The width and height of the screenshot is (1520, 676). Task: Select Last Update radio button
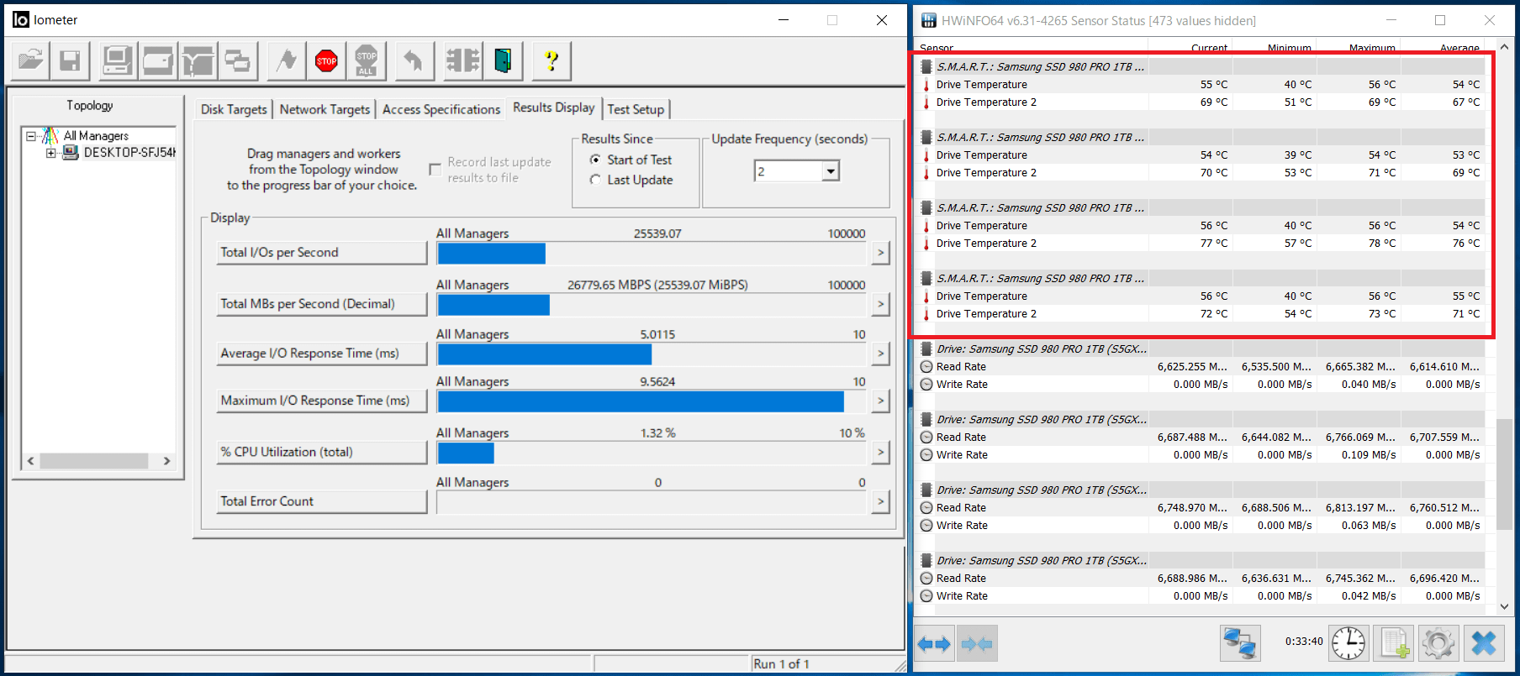(595, 180)
